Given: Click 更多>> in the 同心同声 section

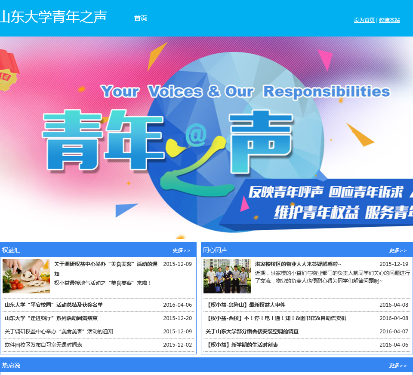Looking at the screenshot, I should [x=398, y=250].
